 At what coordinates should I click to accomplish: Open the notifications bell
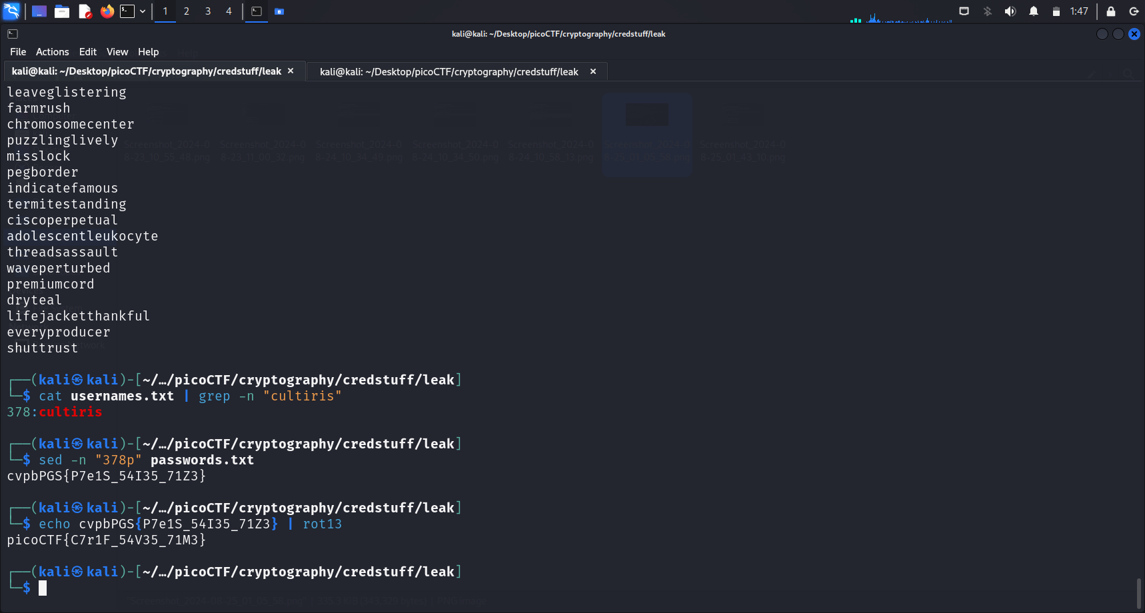(1034, 11)
